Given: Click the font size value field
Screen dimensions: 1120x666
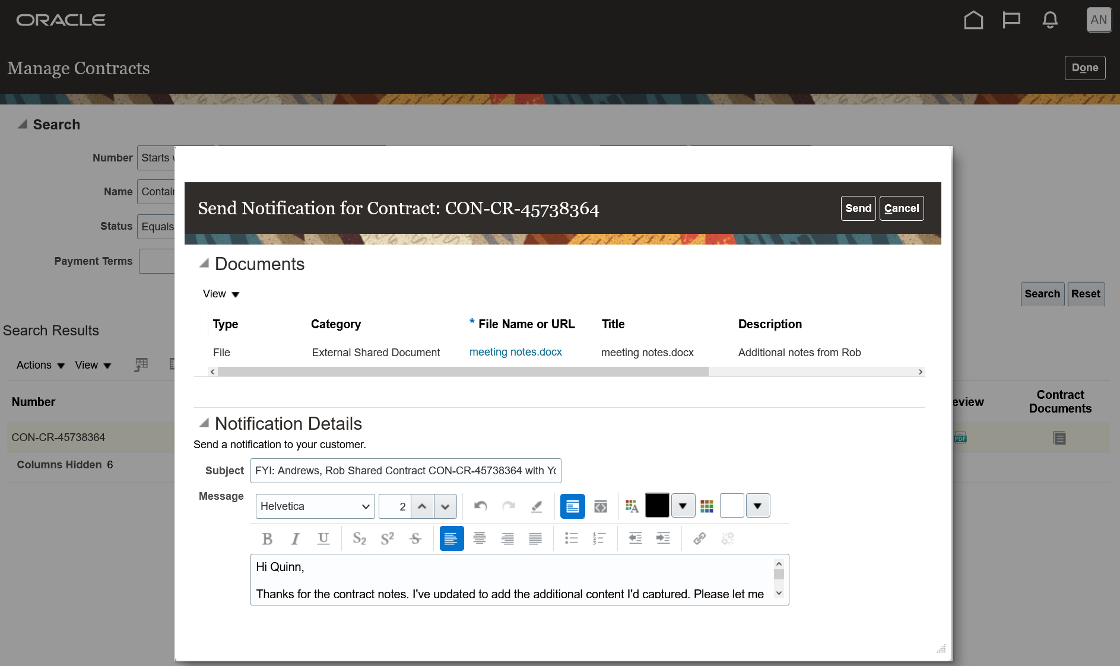Looking at the screenshot, I should 395,506.
